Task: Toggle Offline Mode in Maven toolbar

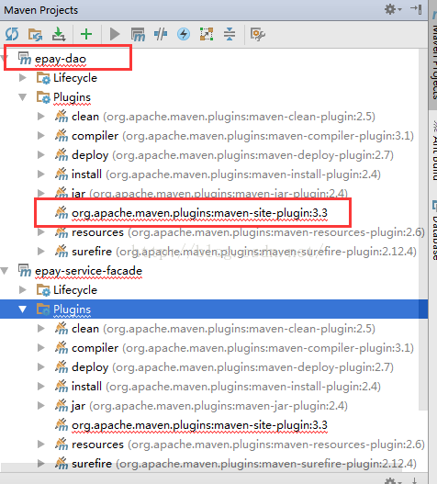Action: (161, 34)
